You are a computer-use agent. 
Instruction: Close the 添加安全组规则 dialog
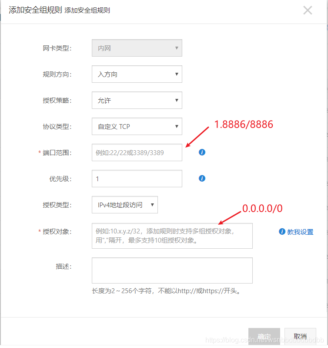coord(308,10)
